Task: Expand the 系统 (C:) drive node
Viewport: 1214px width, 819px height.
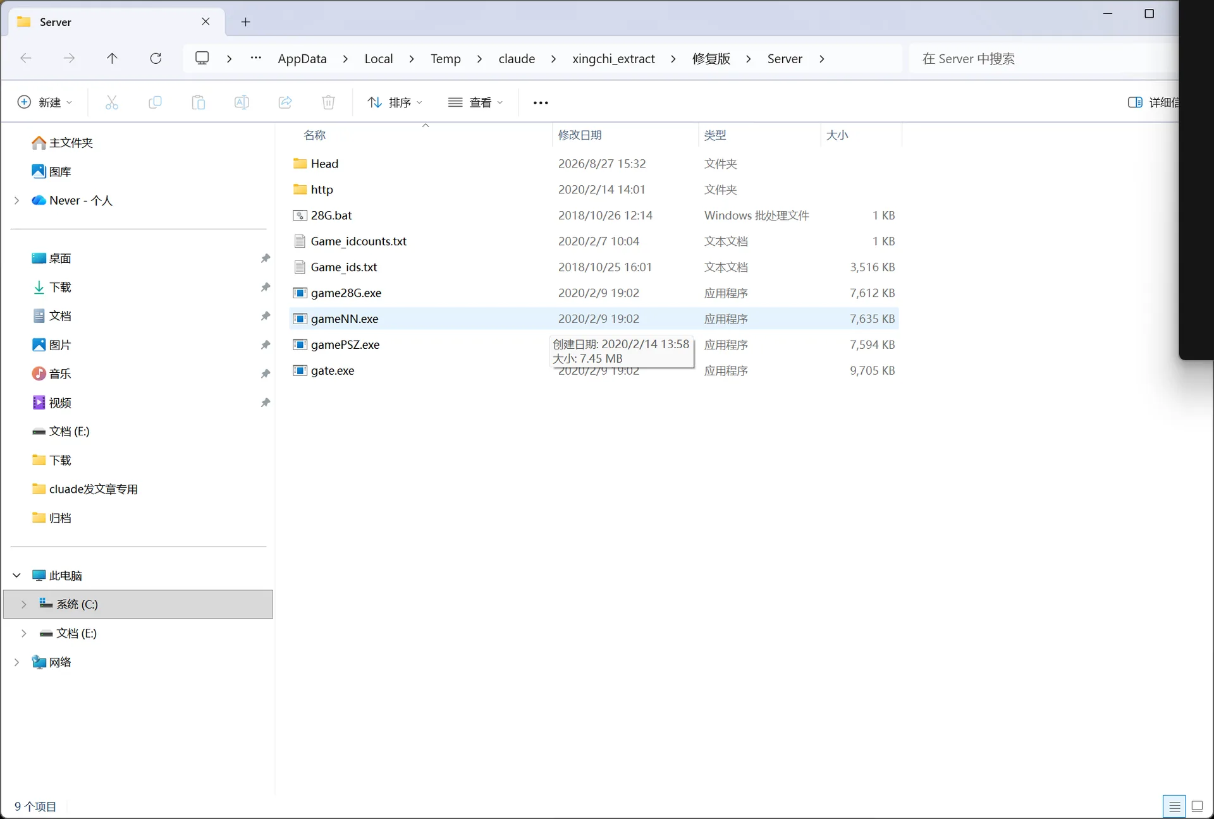Action: pyautogui.click(x=24, y=604)
